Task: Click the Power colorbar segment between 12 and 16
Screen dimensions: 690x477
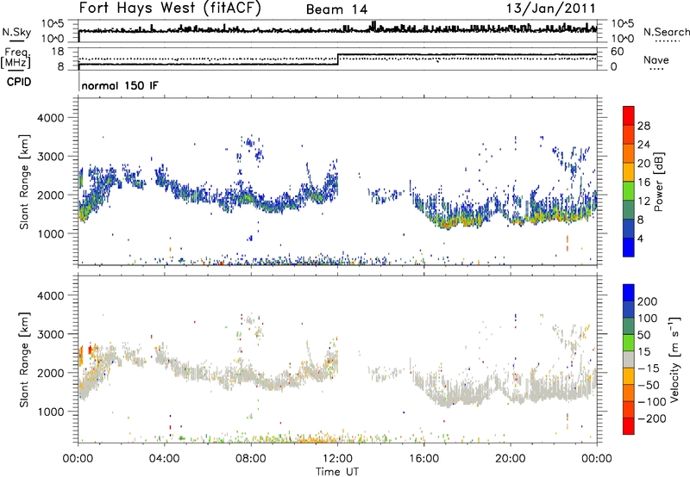Action: (629, 190)
